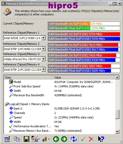The image size is (123, 144).
Task: Save results with the floppy disk icon
Action: tap(26, 139)
